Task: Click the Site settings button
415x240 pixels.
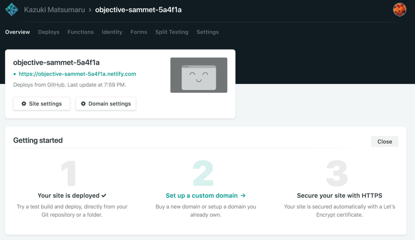Action: pyautogui.click(x=42, y=104)
